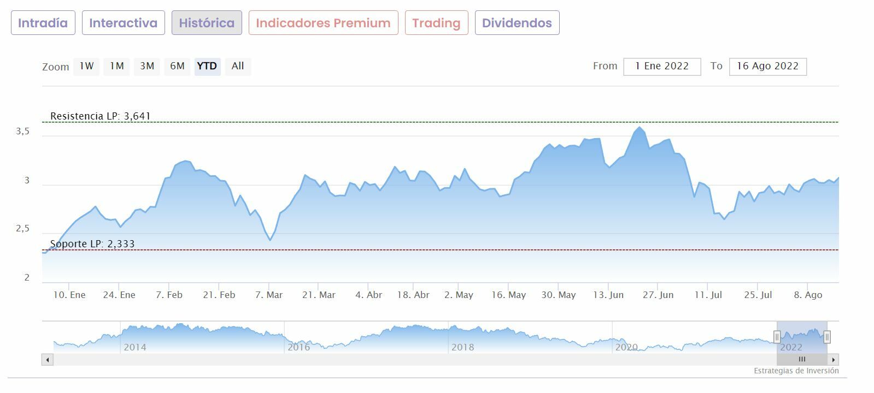
Task: Select the YTD zoom button
Action: pyautogui.click(x=207, y=66)
